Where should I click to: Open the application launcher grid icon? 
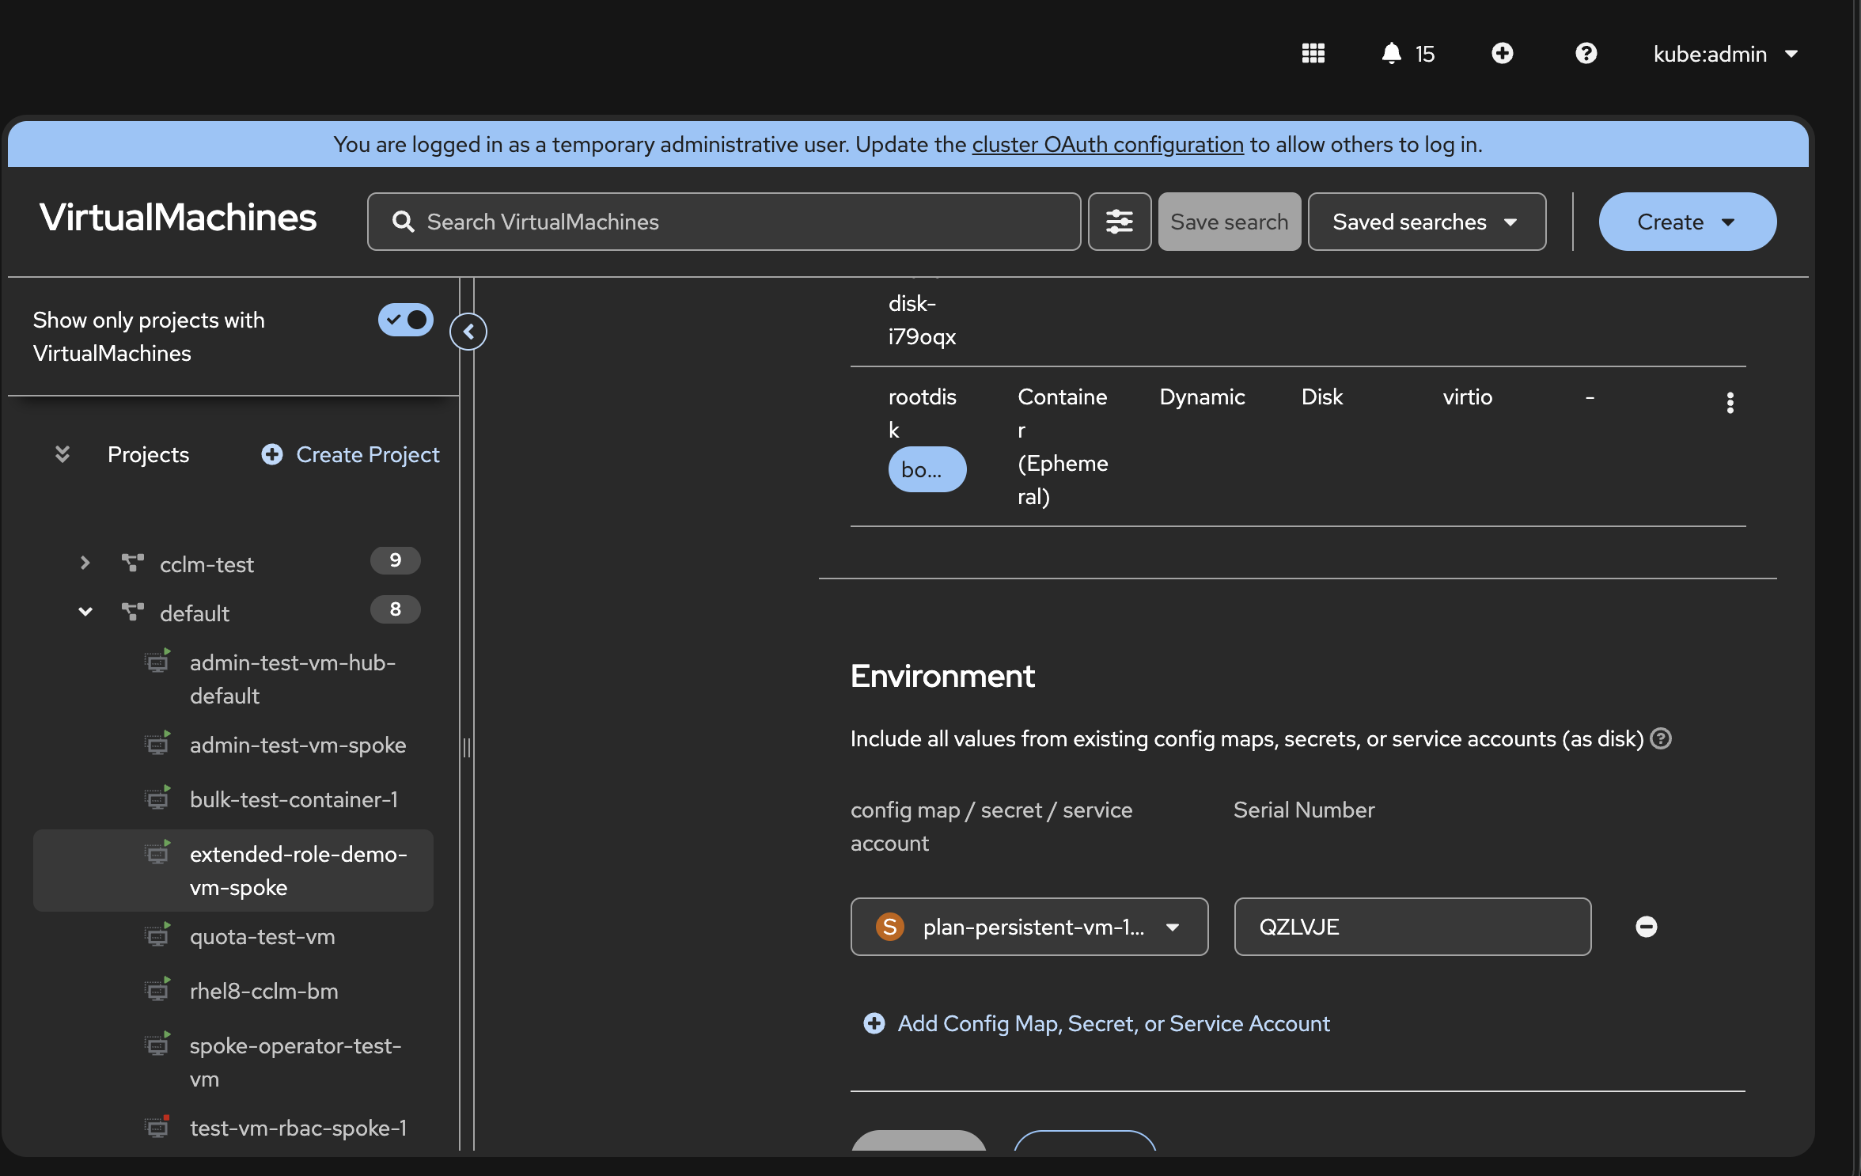(1313, 54)
